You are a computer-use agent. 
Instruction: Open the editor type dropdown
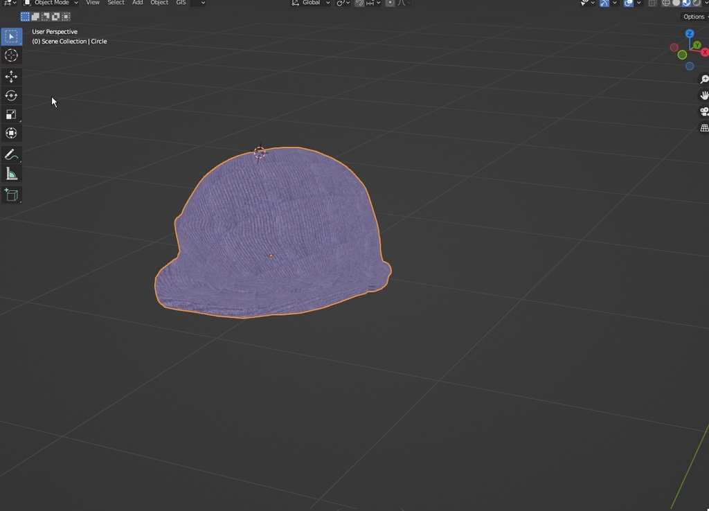pos(10,3)
